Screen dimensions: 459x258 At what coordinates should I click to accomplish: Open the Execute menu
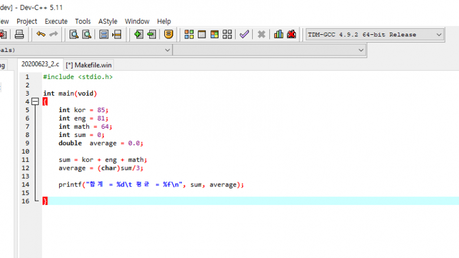tap(56, 21)
